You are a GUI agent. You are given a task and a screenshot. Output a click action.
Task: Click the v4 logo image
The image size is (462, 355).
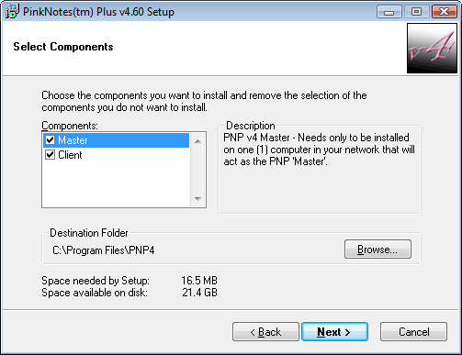click(432, 49)
